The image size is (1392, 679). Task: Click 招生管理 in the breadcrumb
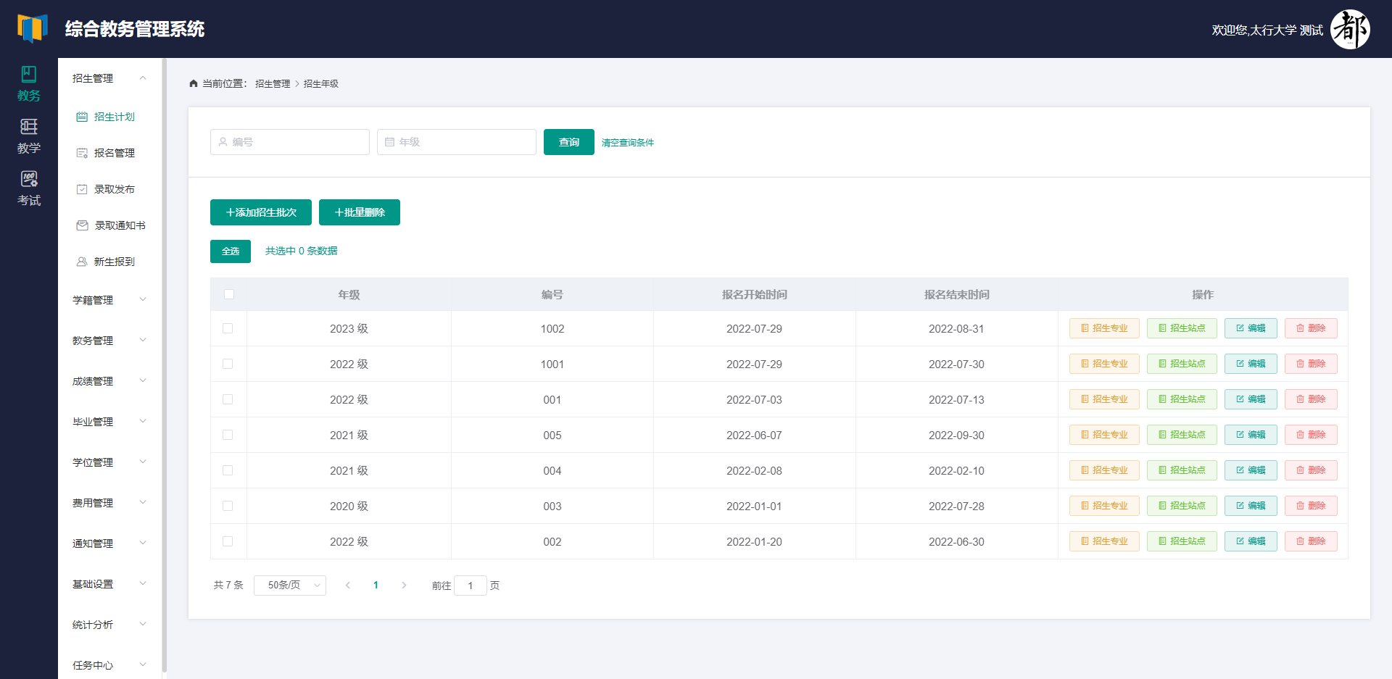coord(273,84)
